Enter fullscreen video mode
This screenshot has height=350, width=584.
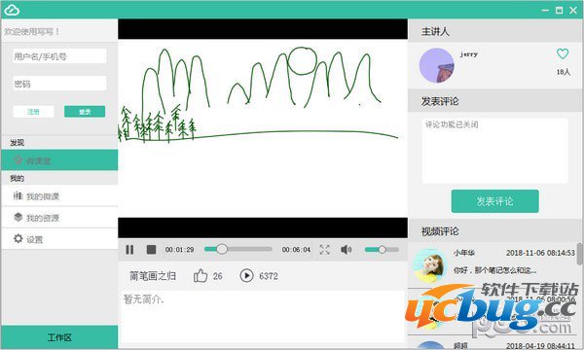(x=324, y=250)
